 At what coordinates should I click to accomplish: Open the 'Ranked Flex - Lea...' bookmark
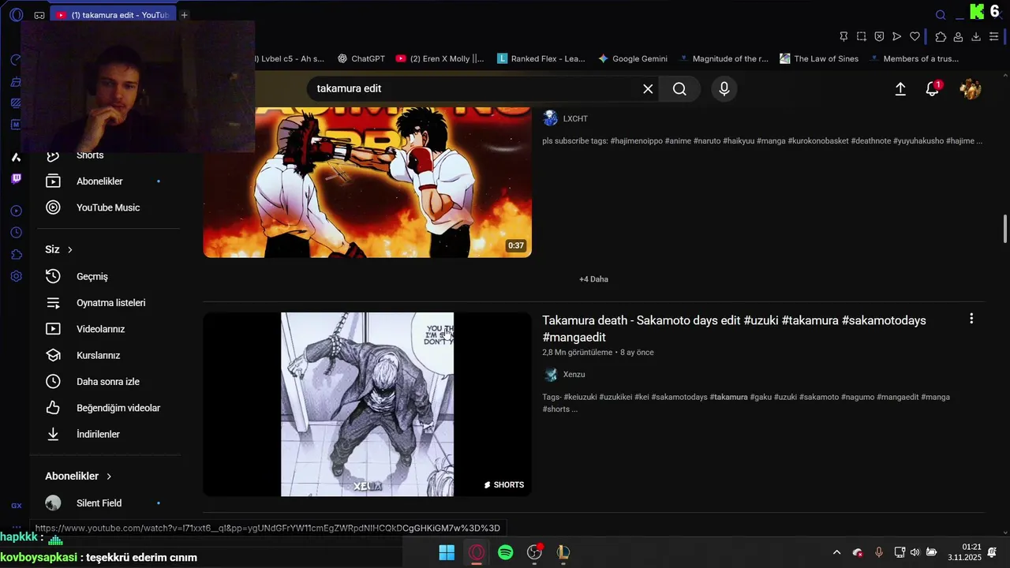pos(541,58)
